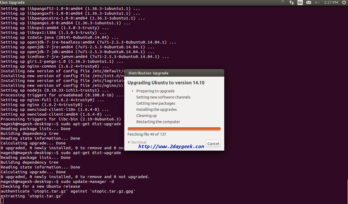Image resolution: width=348 pixels, height=204 pixels.
Task: Click the muted speaker volume icon
Action: click(x=317, y=2)
